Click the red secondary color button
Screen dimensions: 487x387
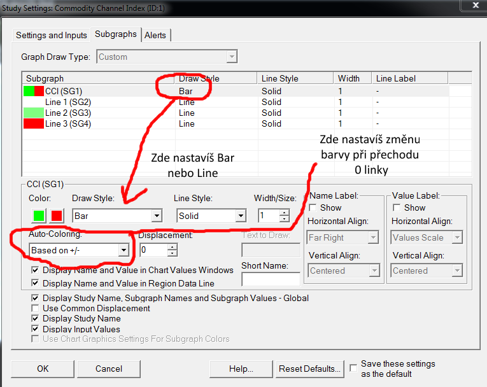click(x=57, y=216)
